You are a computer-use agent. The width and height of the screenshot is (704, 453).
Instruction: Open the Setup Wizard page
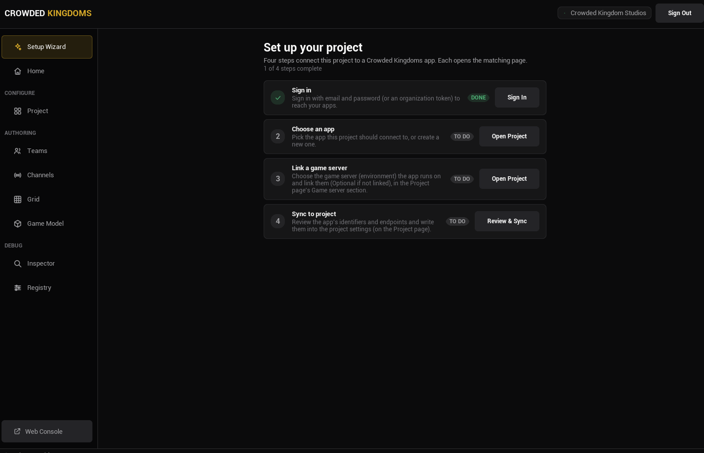[47, 47]
